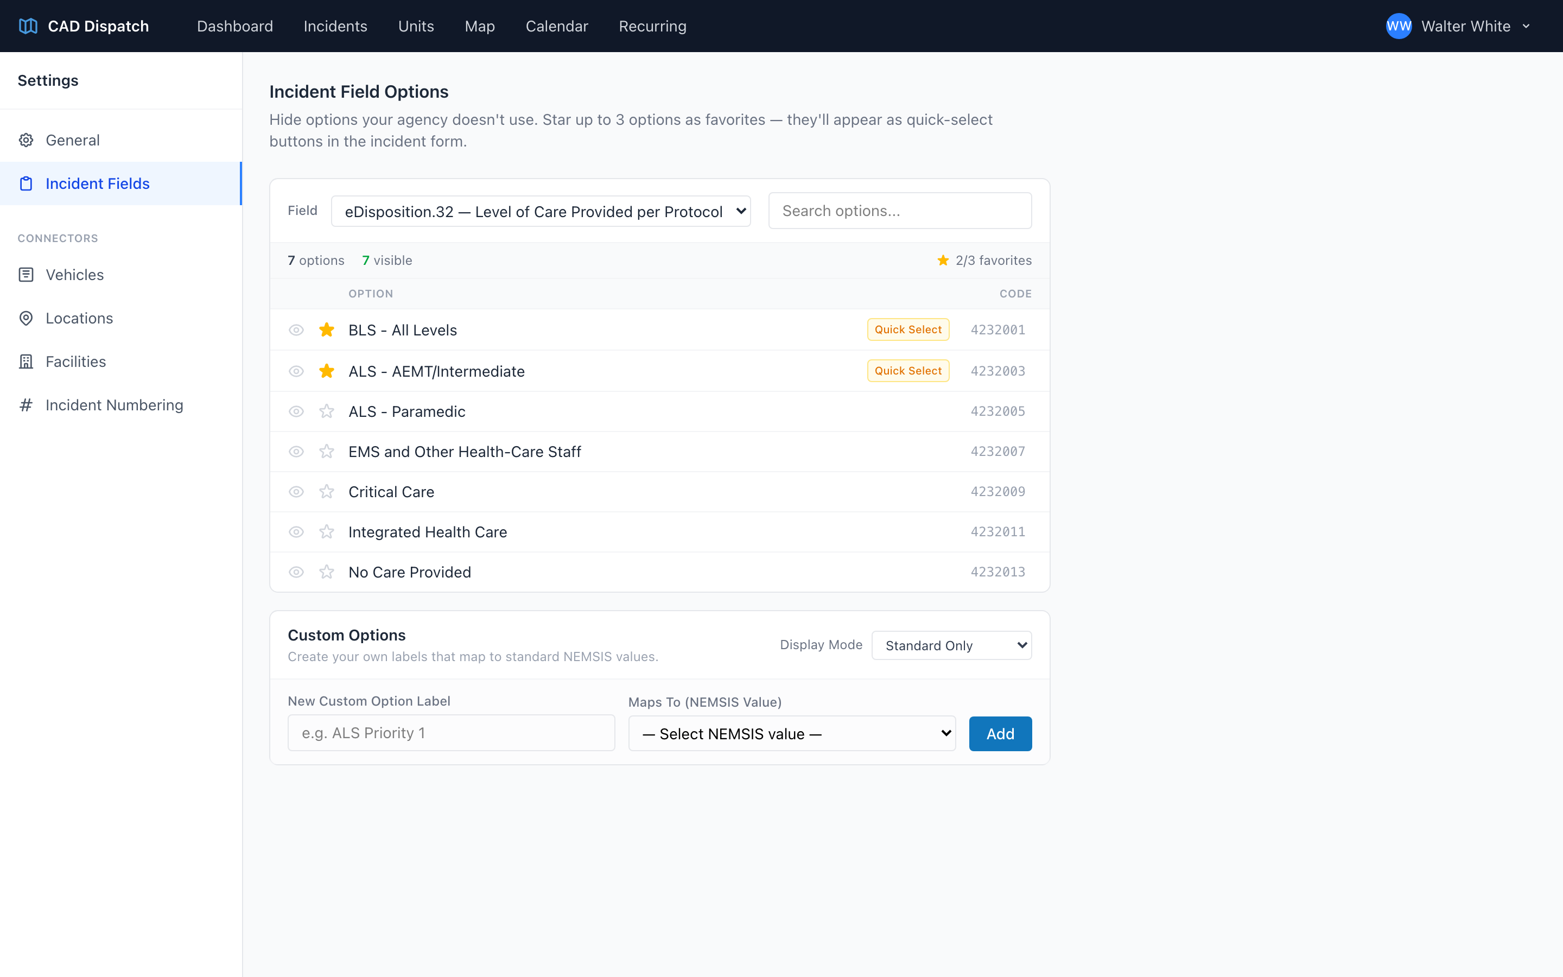Click the 'Critical Care' option name
Image resolution: width=1563 pixels, height=977 pixels.
click(x=391, y=492)
